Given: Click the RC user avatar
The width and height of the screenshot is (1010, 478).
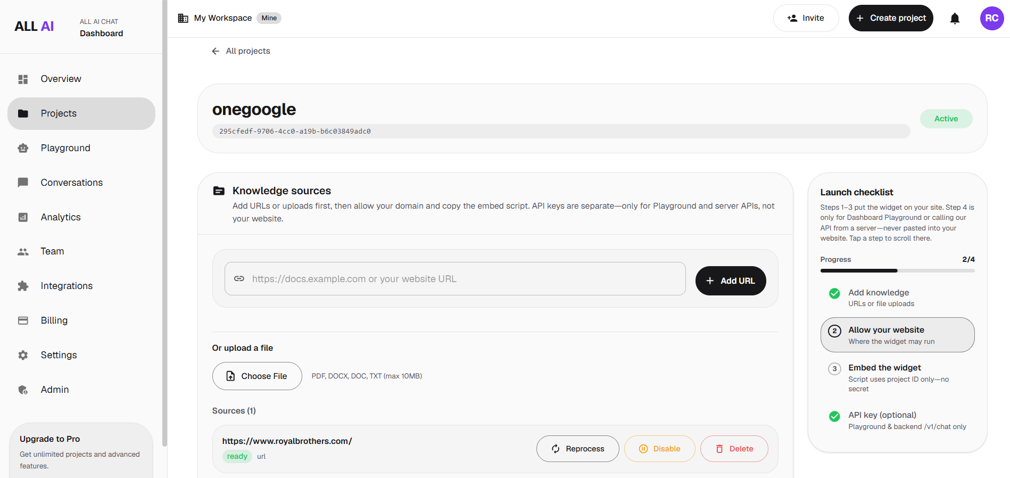Looking at the screenshot, I should click(991, 18).
